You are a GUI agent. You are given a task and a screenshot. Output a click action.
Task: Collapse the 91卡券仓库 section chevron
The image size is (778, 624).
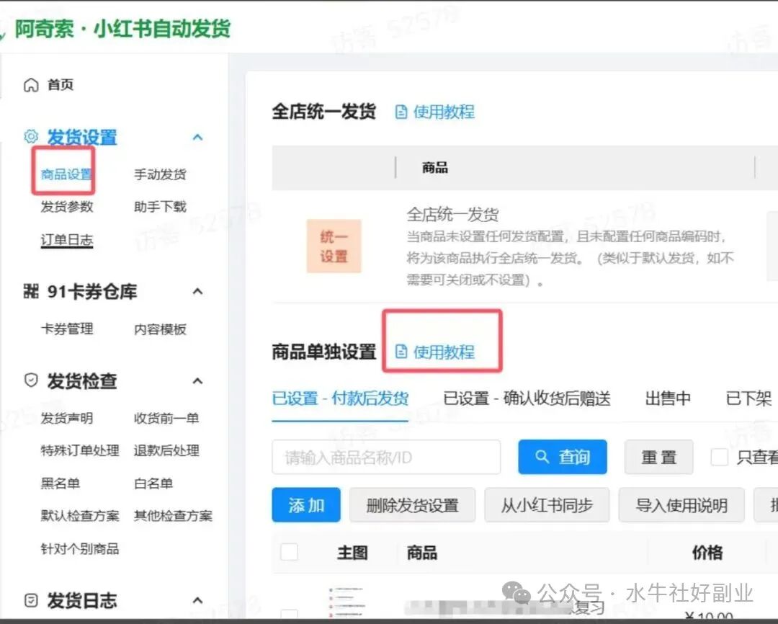coord(197,291)
